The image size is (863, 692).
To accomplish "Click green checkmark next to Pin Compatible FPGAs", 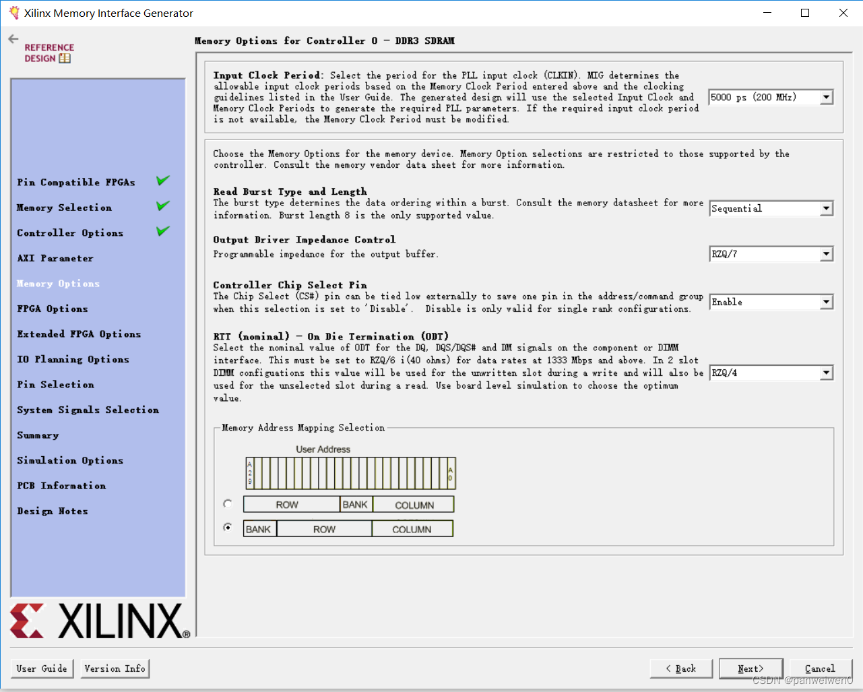I will pos(163,181).
